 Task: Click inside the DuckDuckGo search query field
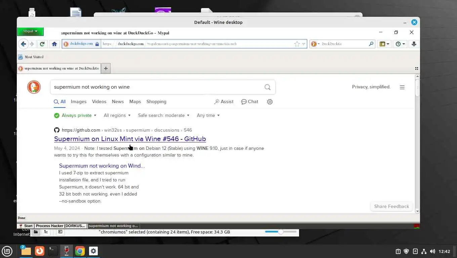coord(156,87)
